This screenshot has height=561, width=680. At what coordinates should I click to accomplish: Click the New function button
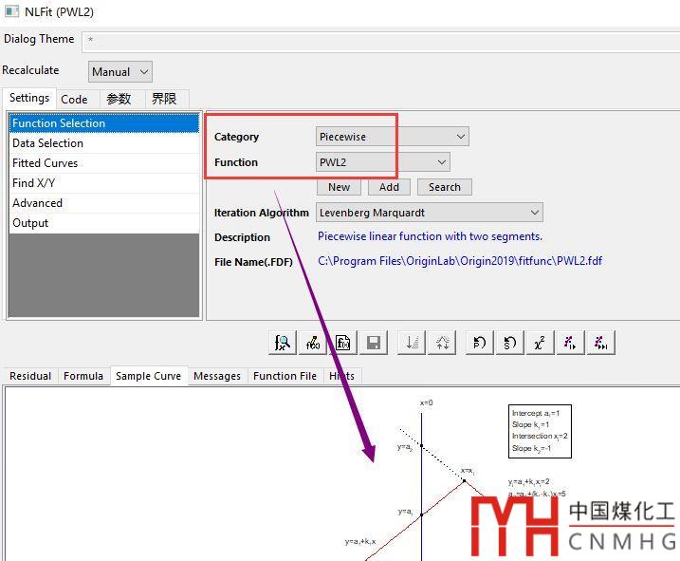[x=339, y=187]
